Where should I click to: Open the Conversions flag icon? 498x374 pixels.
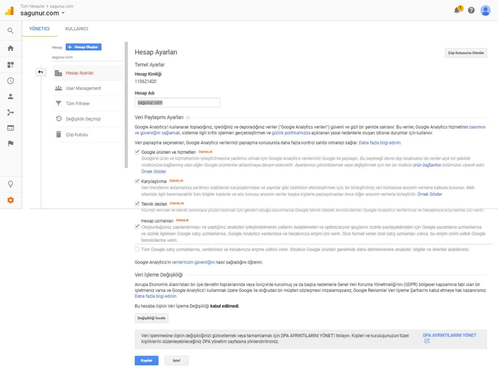pyautogui.click(x=11, y=144)
